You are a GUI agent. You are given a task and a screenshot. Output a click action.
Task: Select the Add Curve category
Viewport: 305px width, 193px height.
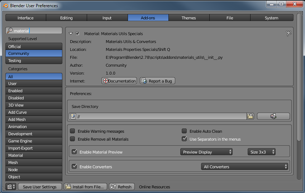(34, 112)
